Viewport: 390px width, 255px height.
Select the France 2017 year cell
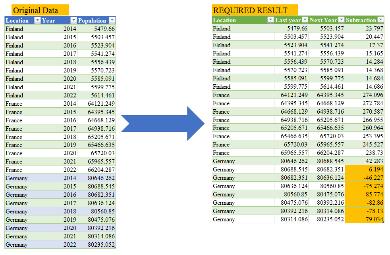59,129
